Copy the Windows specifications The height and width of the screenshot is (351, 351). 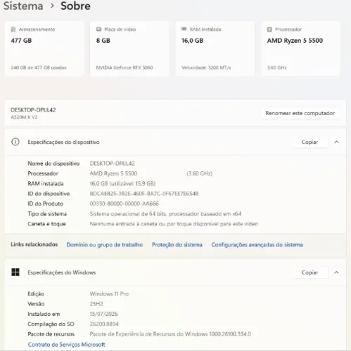[309, 272]
